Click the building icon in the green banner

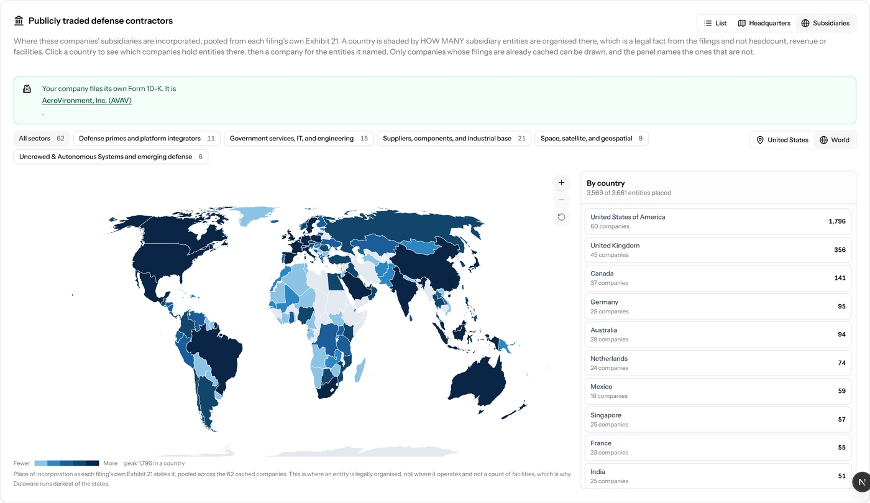click(x=27, y=89)
